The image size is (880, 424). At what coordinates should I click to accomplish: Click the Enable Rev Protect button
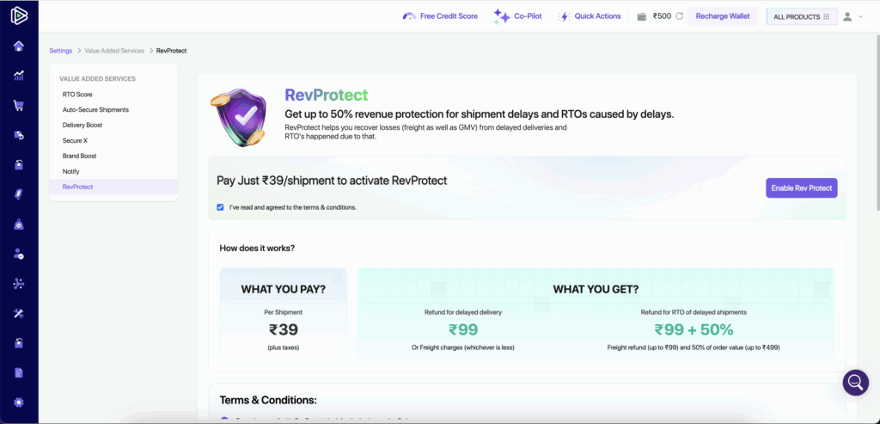[x=801, y=188]
